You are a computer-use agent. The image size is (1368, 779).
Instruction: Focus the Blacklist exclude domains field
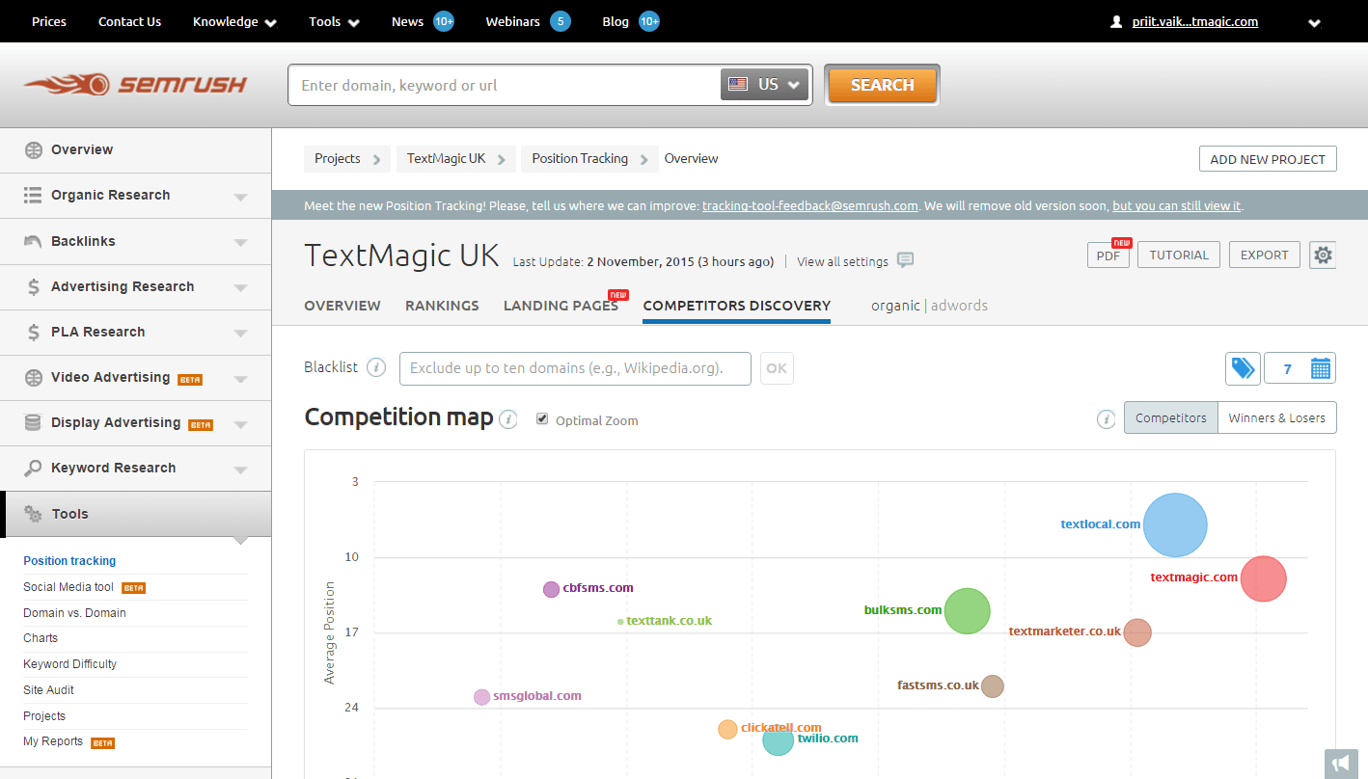(x=575, y=368)
